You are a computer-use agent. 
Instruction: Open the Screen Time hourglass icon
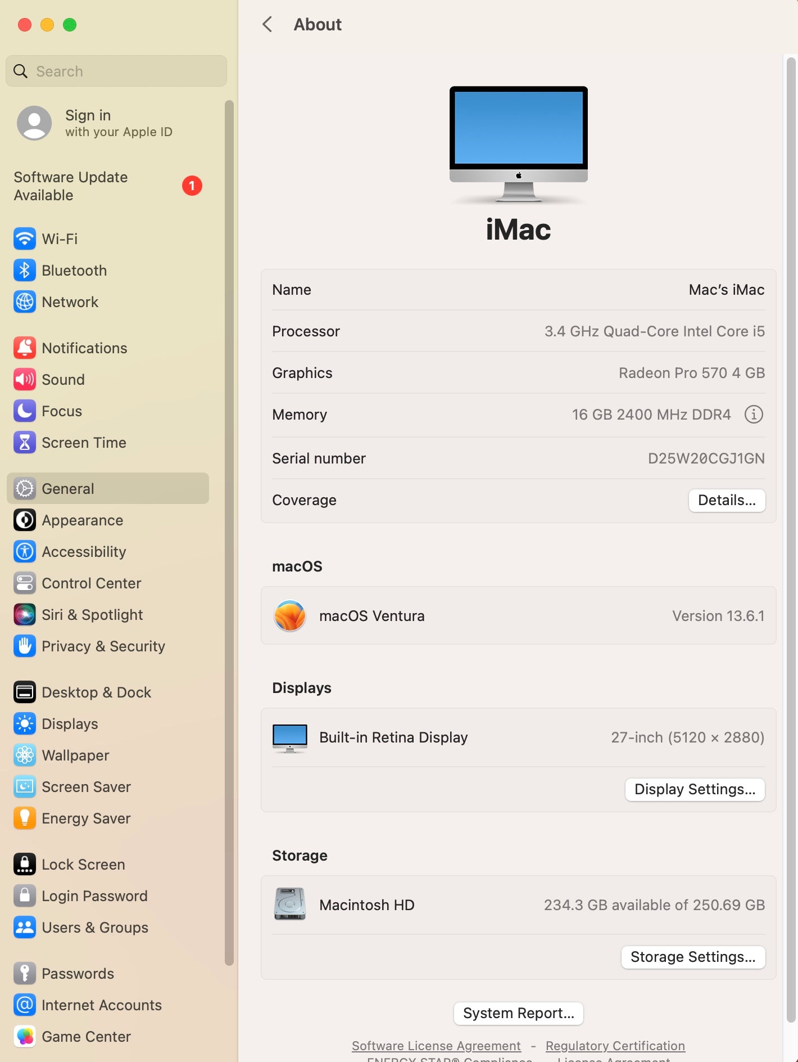pos(25,443)
